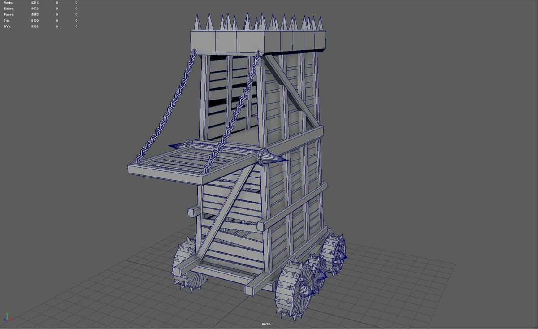
Task: Click the "Tris:" label in the poly count HUD
Action: pos(8,21)
